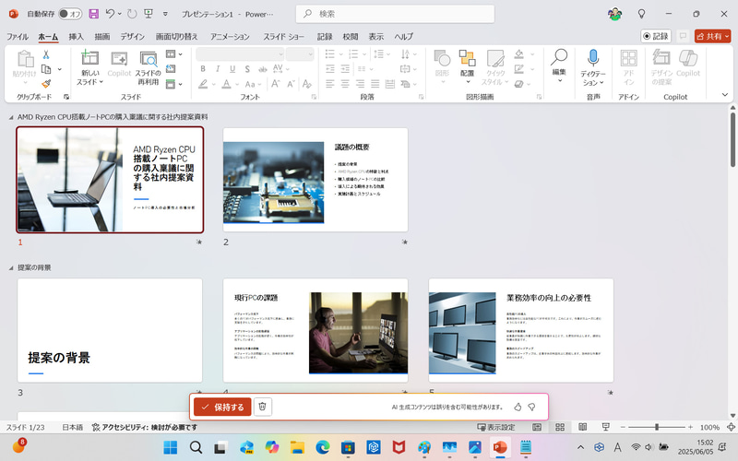The height and width of the screenshot is (461, 738).
Task: Click the Fit slide to window icon
Action: click(x=731, y=427)
